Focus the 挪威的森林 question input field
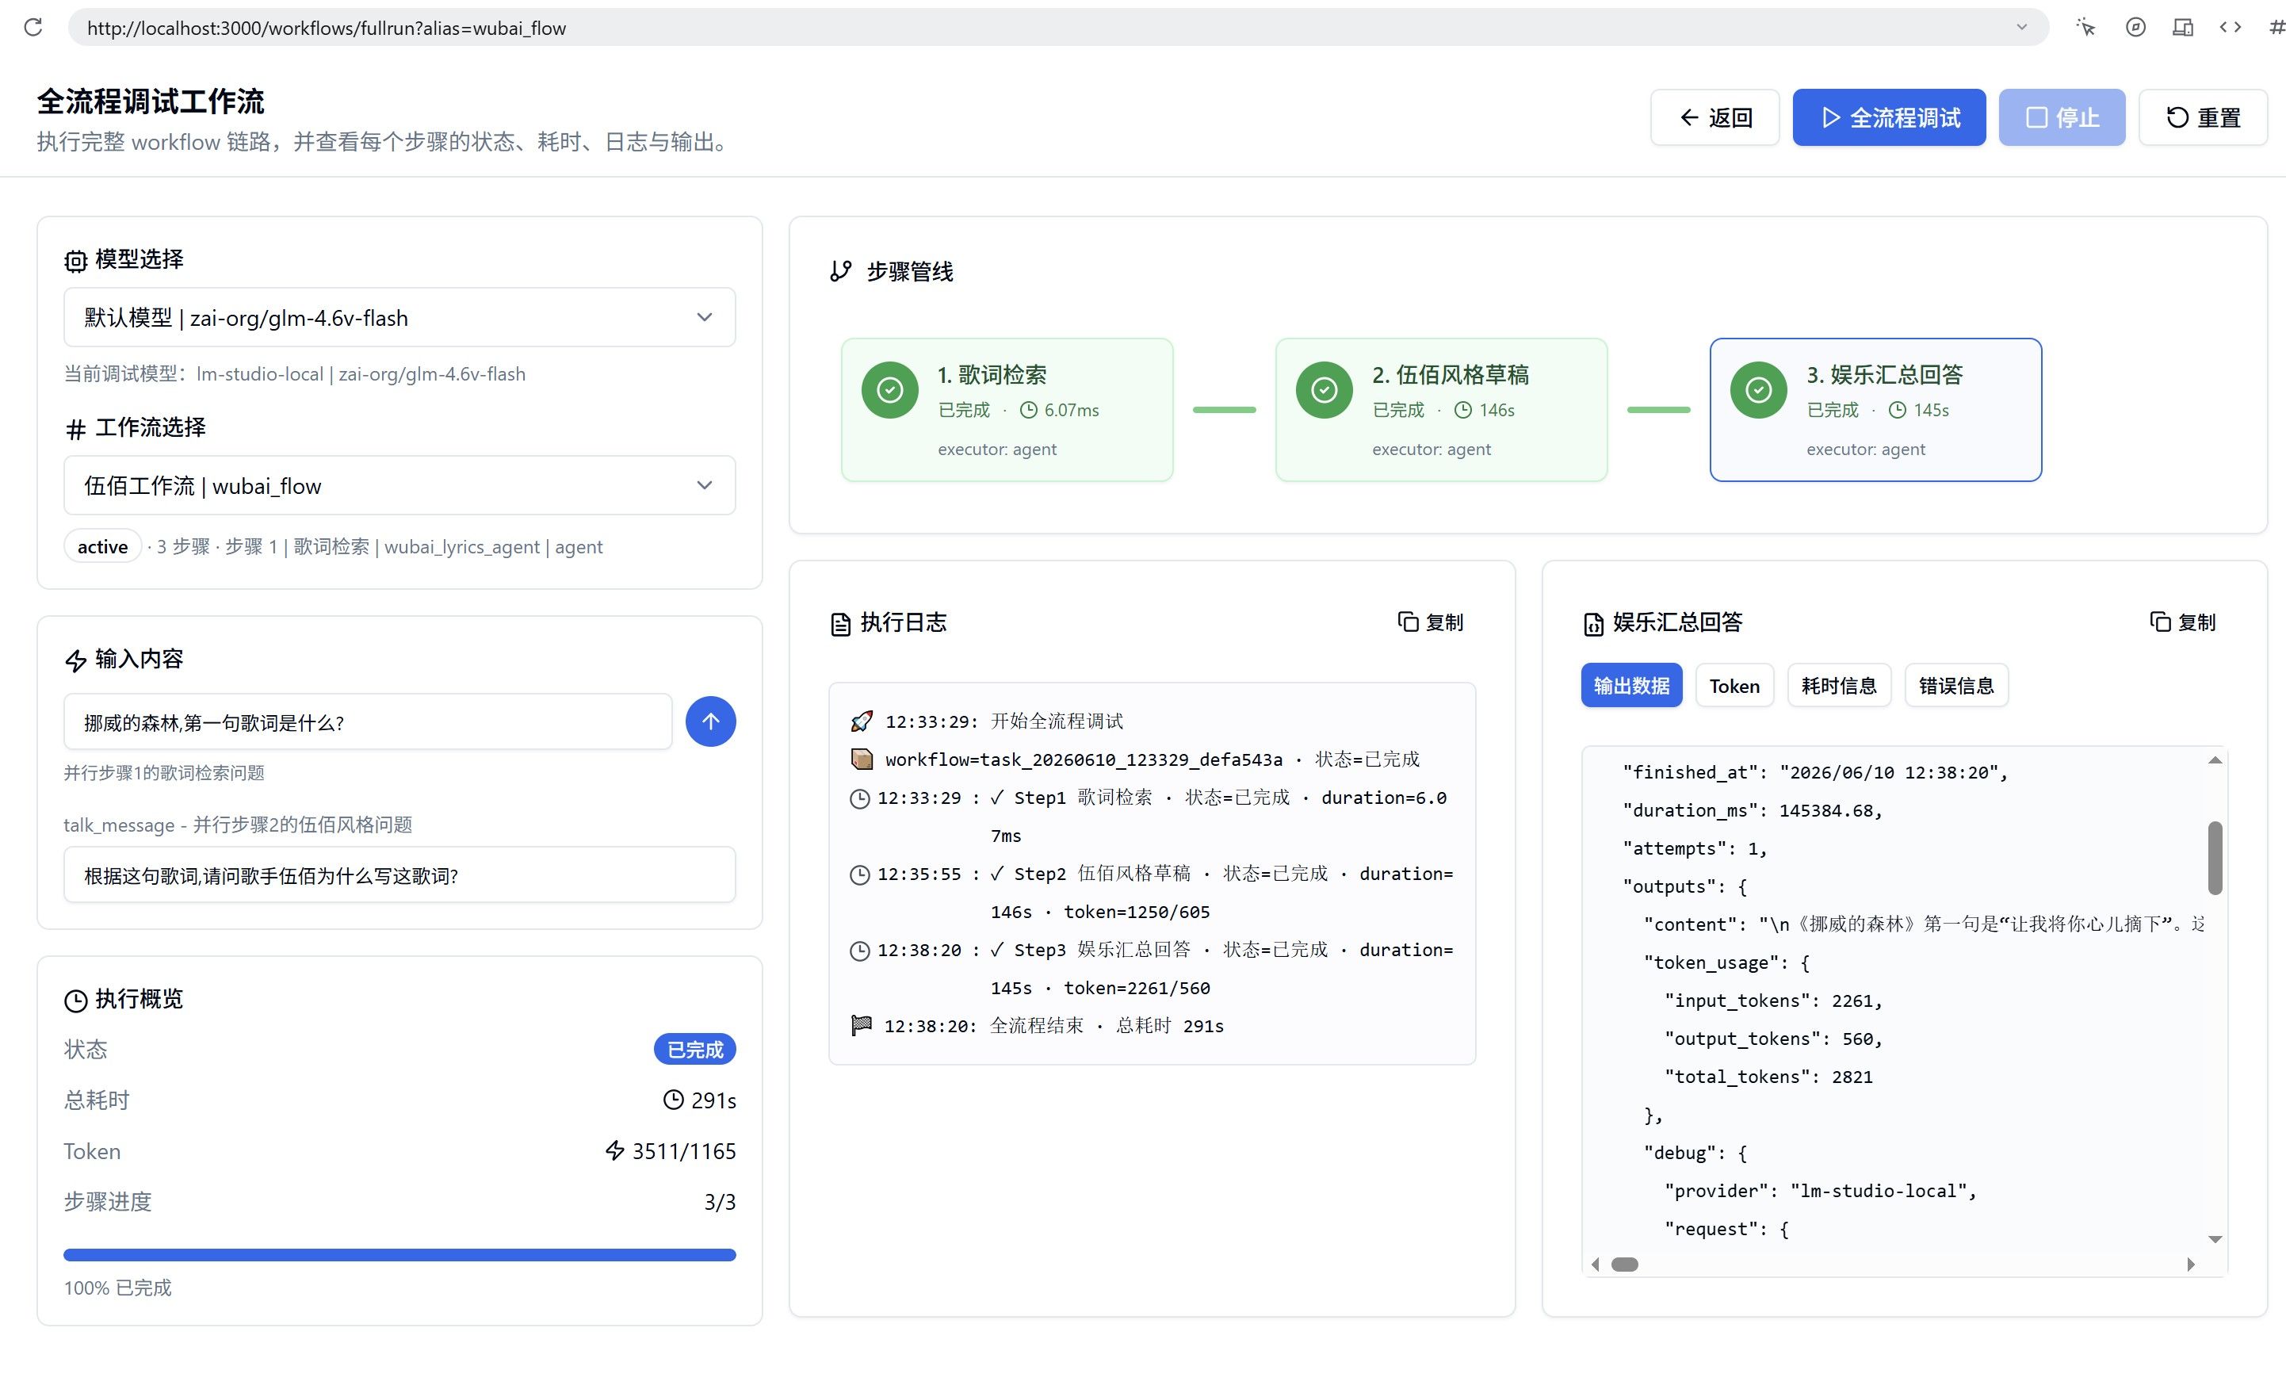This screenshot has width=2286, height=1389. pyautogui.click(x=368, y=722)
